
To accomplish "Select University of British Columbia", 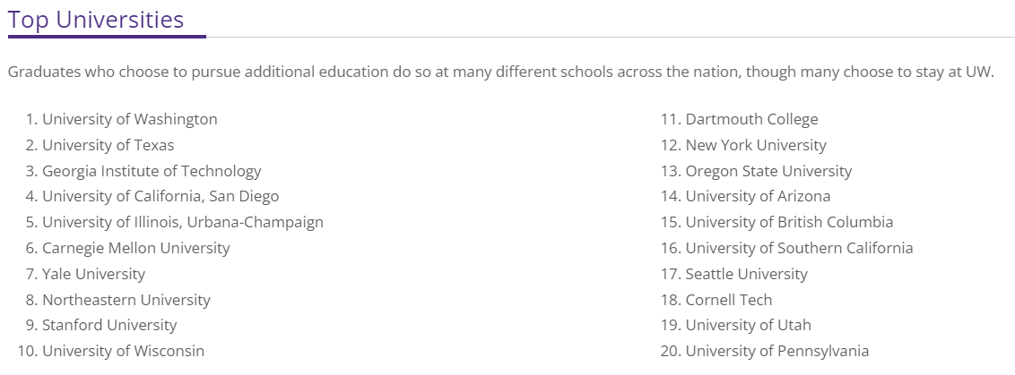I will tap(790, 223).
